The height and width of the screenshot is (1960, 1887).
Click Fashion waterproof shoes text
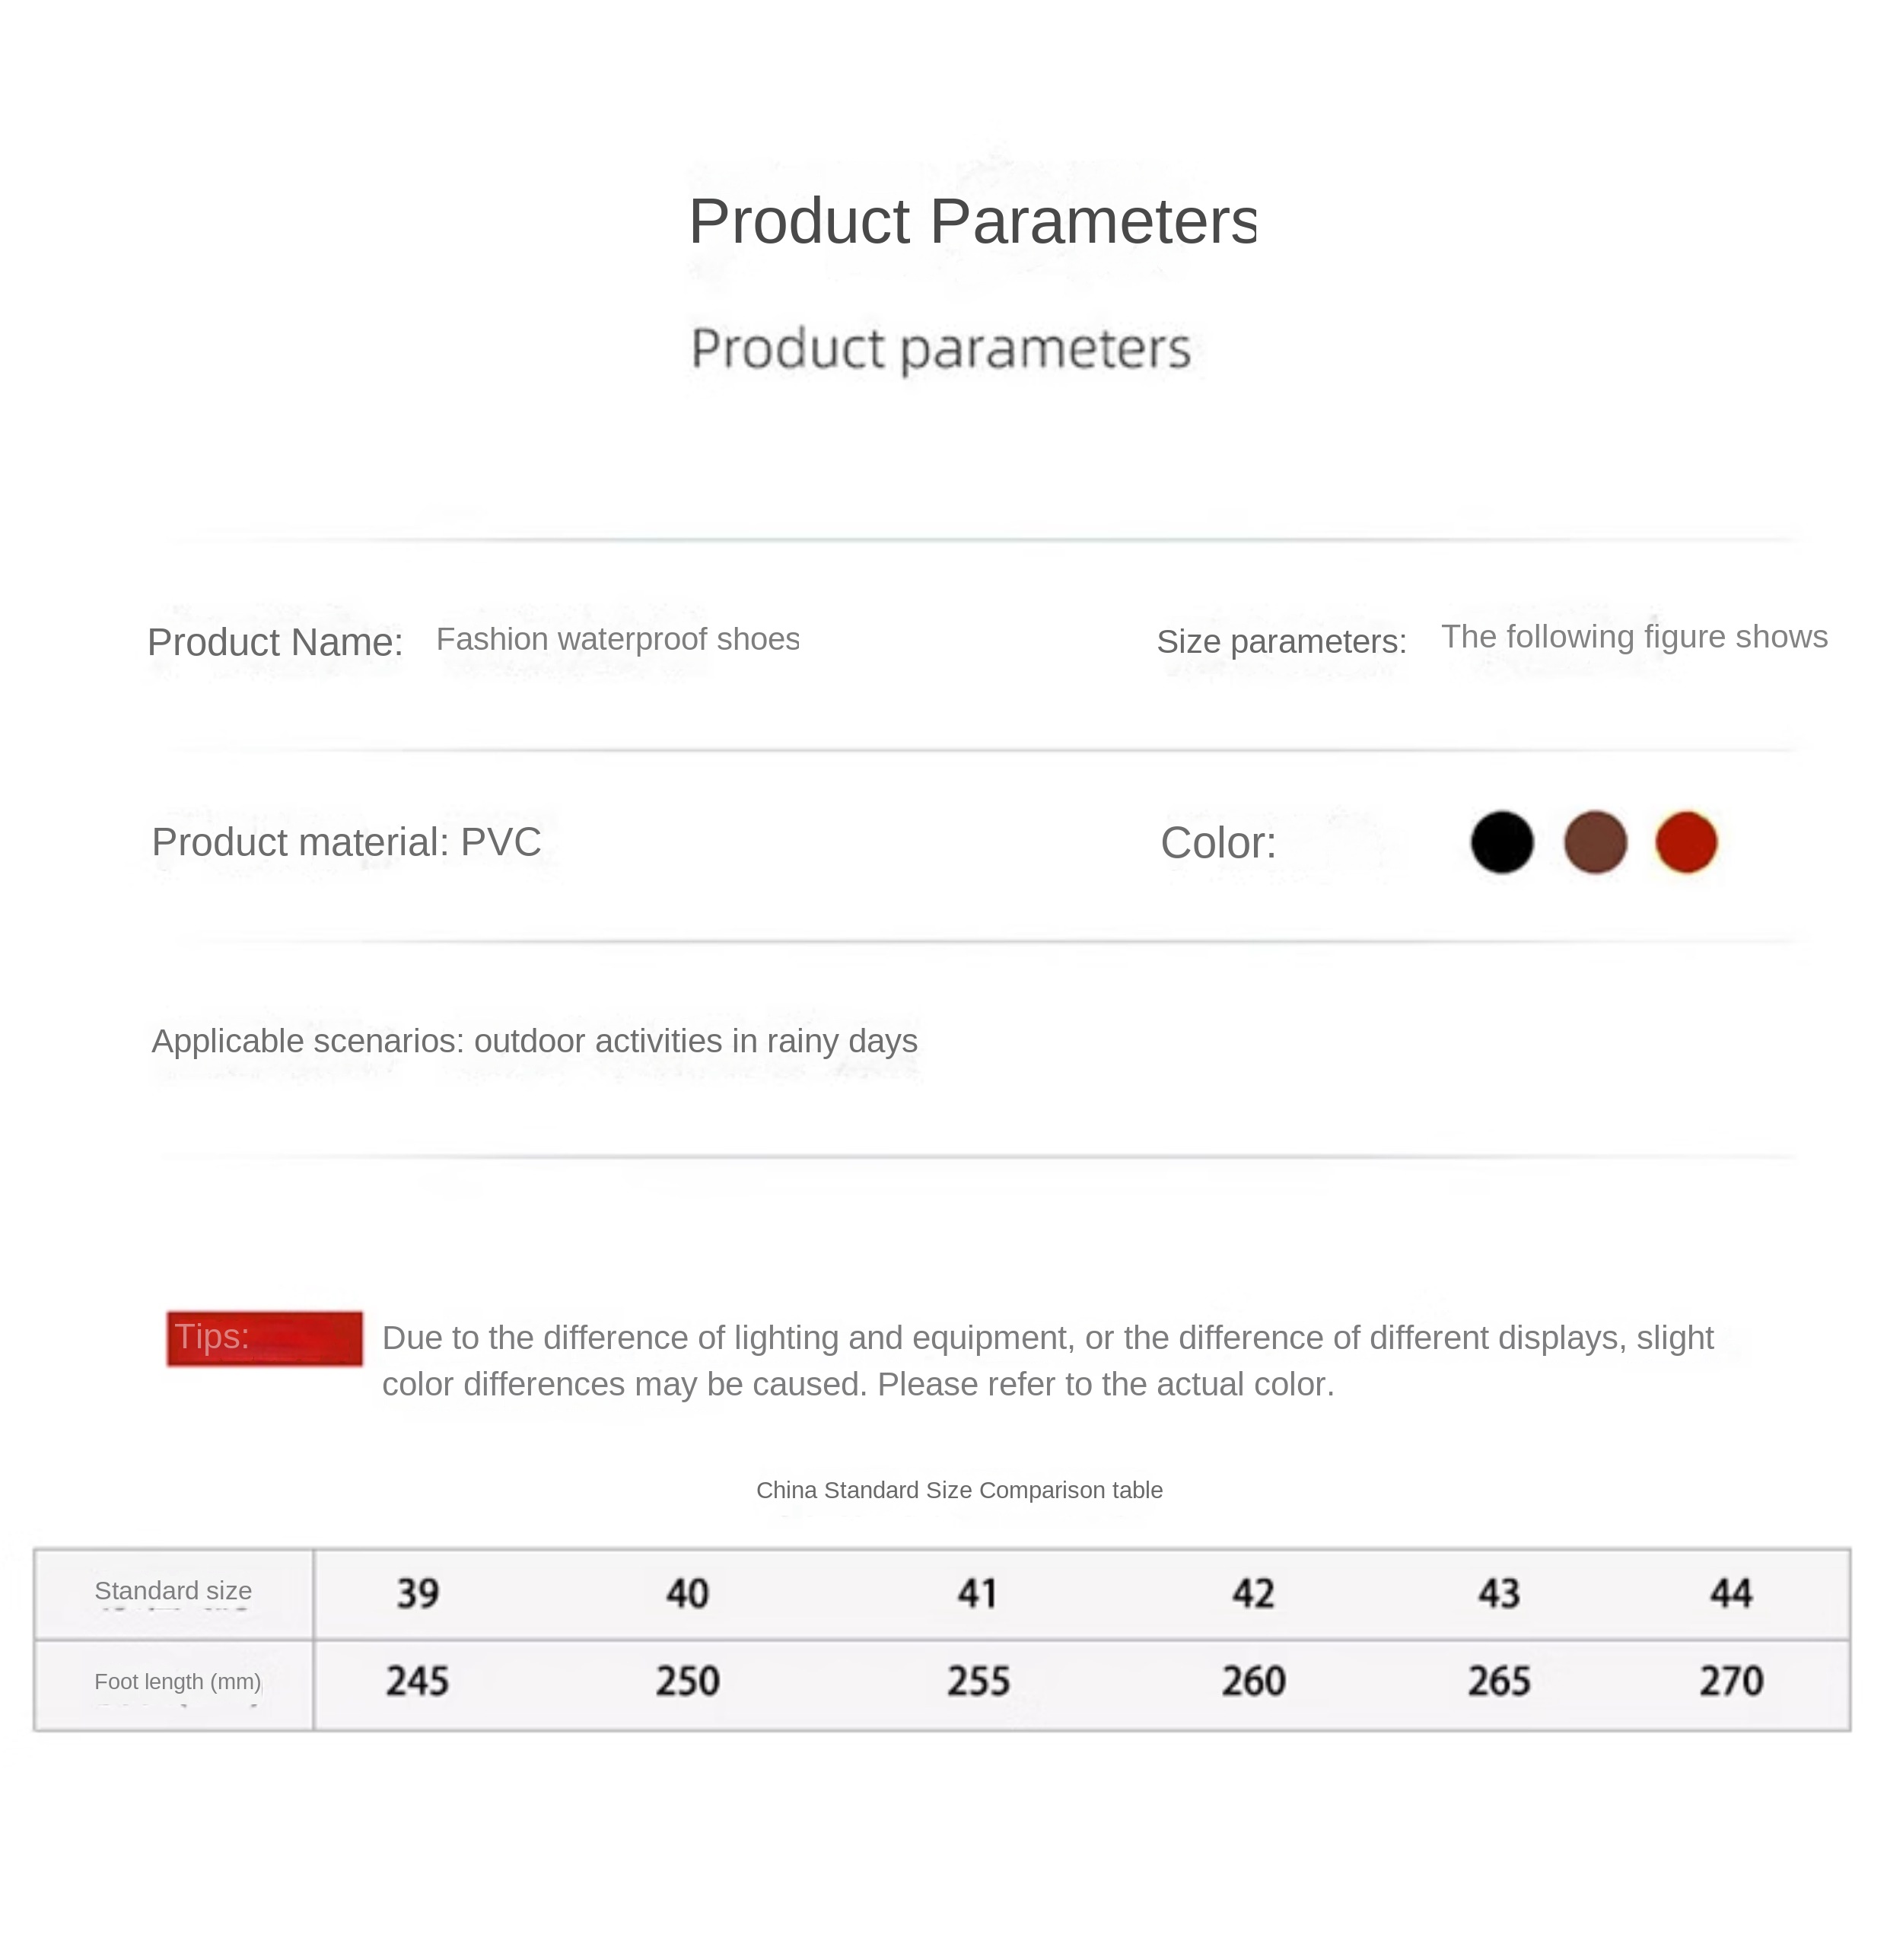617,639
